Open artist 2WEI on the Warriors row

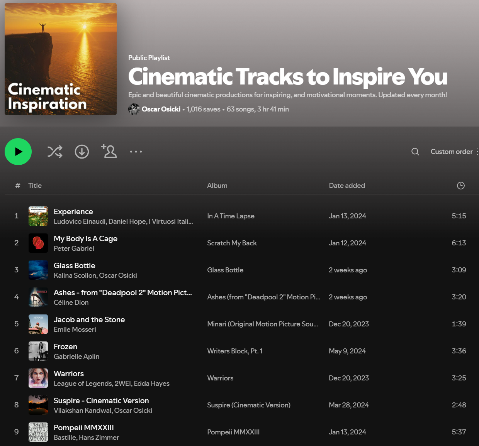pyautogui.click(x=123, y=383)
